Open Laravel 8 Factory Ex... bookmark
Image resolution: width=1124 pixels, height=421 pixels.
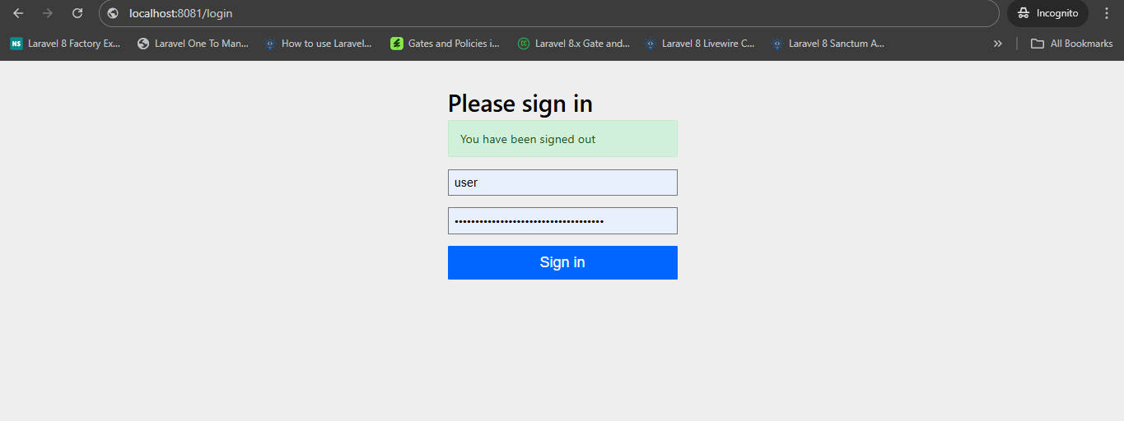66,44
